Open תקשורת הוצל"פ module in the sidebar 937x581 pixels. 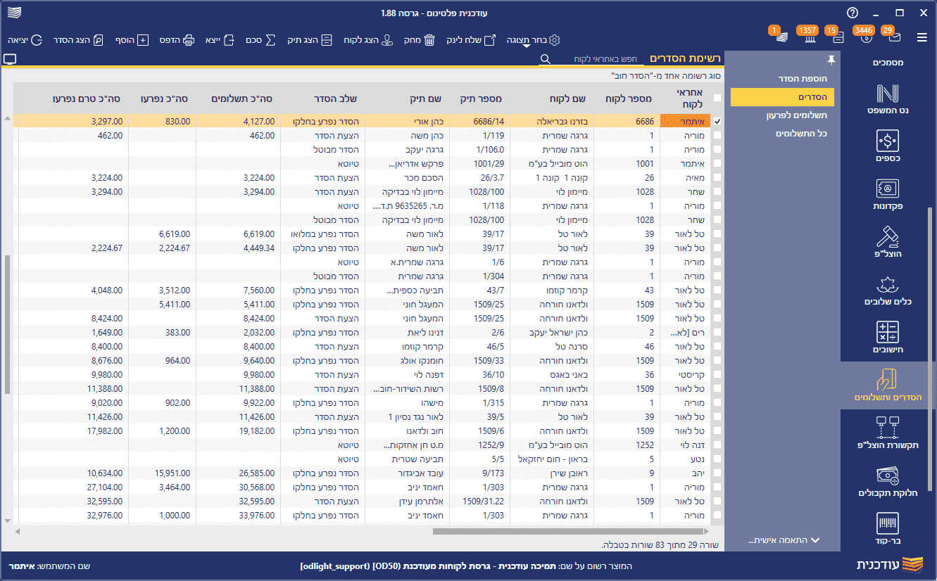click(x=888, y=433)
